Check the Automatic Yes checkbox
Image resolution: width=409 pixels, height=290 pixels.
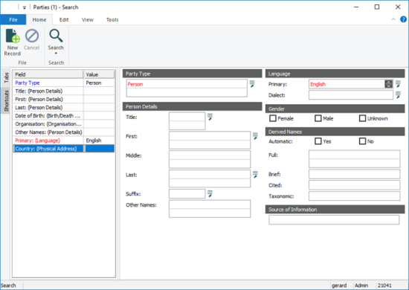point(318,141)
